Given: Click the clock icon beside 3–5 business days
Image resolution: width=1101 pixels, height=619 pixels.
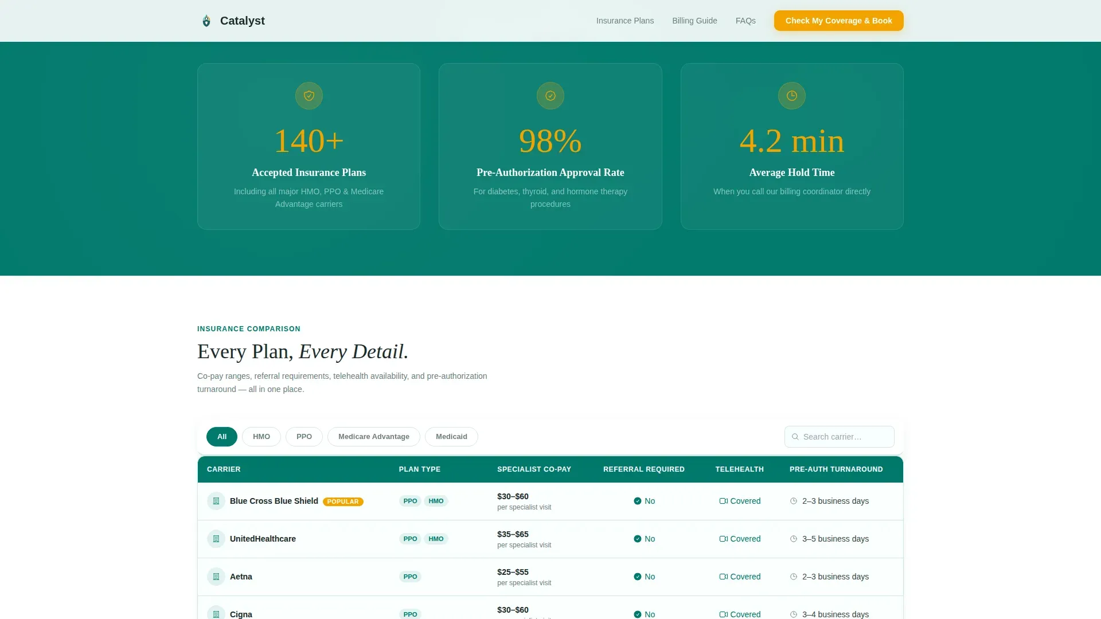Looking at the screenshot, I should click(x=794, y=539).
